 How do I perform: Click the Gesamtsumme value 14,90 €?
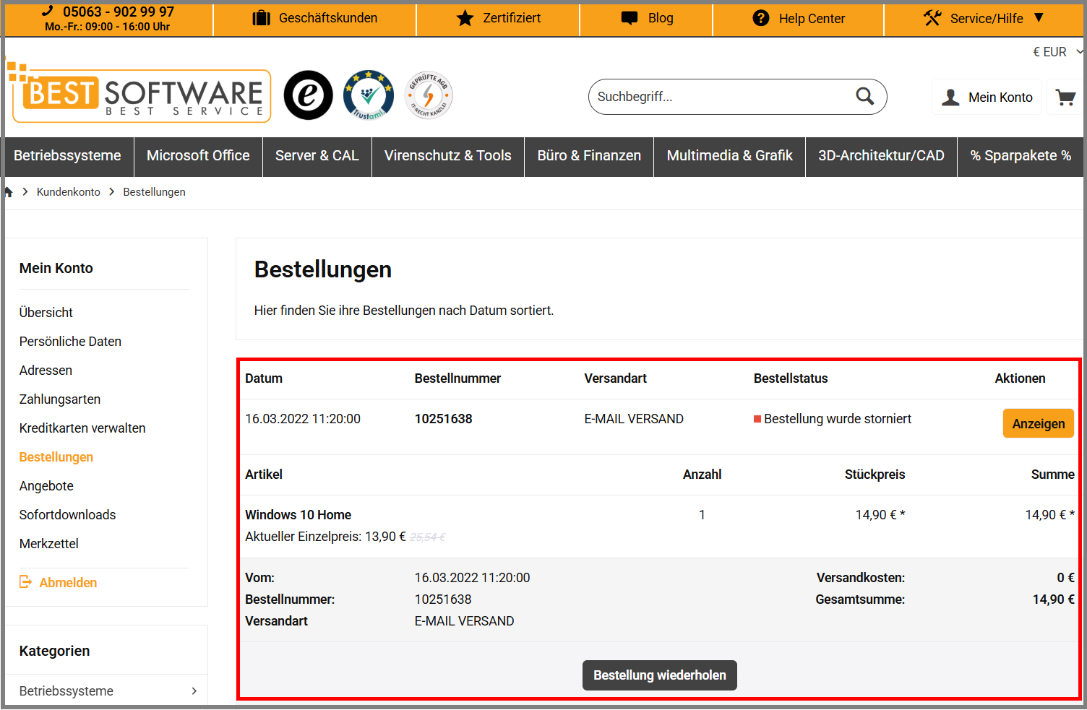pos(1053,599)
